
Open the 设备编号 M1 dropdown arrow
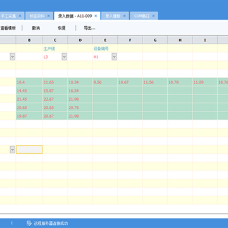click(x=114, y=56)
